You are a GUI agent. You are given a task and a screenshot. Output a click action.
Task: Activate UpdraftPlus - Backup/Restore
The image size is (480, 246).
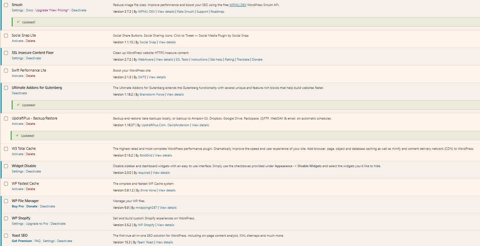tap(18, 124)
